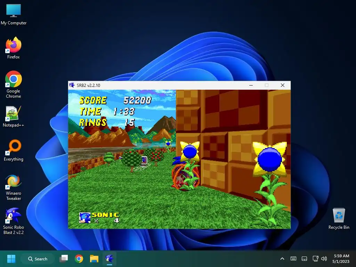Click the ring count 15
This screenshot has height=267, width=356.
click(x=130, y=122)
